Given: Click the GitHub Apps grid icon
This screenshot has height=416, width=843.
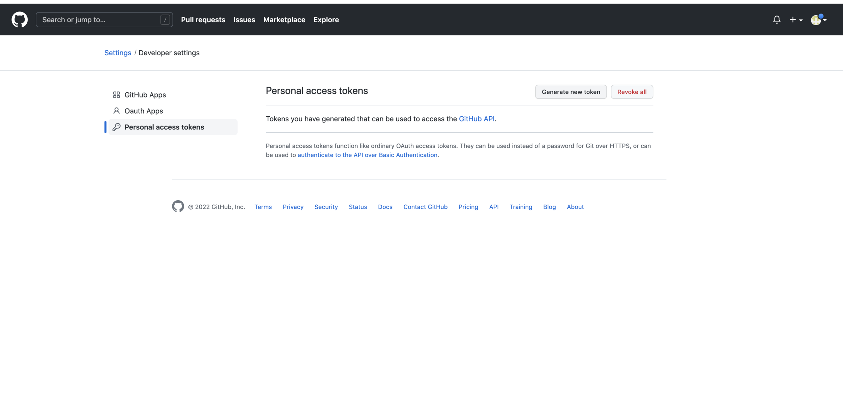Looking at the screenshot, I should coord(116,95).
